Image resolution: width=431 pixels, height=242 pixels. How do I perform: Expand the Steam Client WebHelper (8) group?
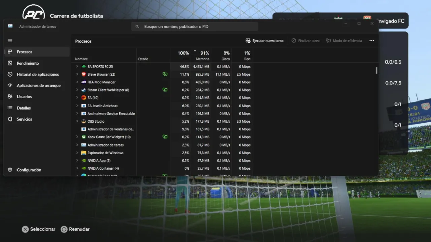click(77, 90)
